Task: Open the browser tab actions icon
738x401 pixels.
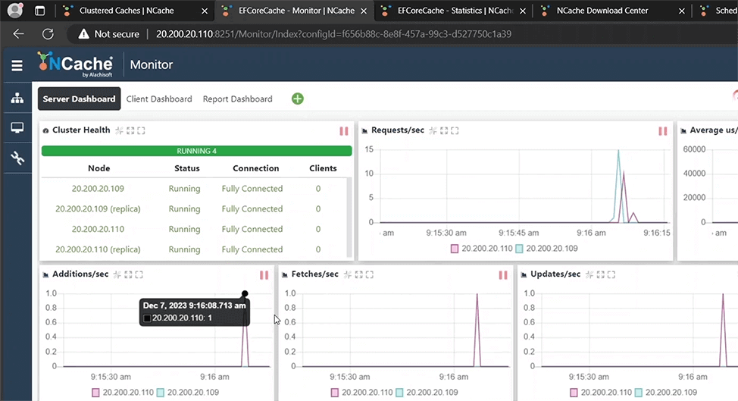Action: (40, 11)
